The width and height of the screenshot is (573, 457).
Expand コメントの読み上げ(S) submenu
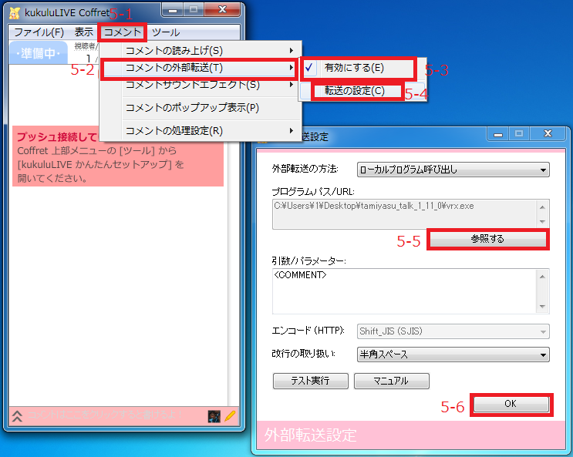click(x=201, y=50)
